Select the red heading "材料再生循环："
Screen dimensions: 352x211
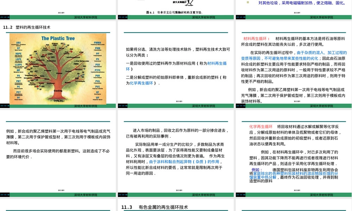tap(256, 39)
